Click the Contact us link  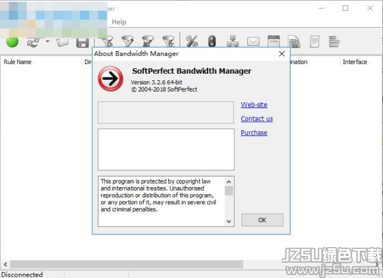pos(257,119)
